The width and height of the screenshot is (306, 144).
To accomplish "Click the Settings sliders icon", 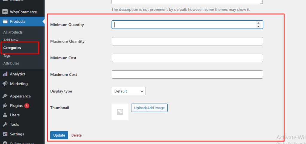I will tap(5, 134).
